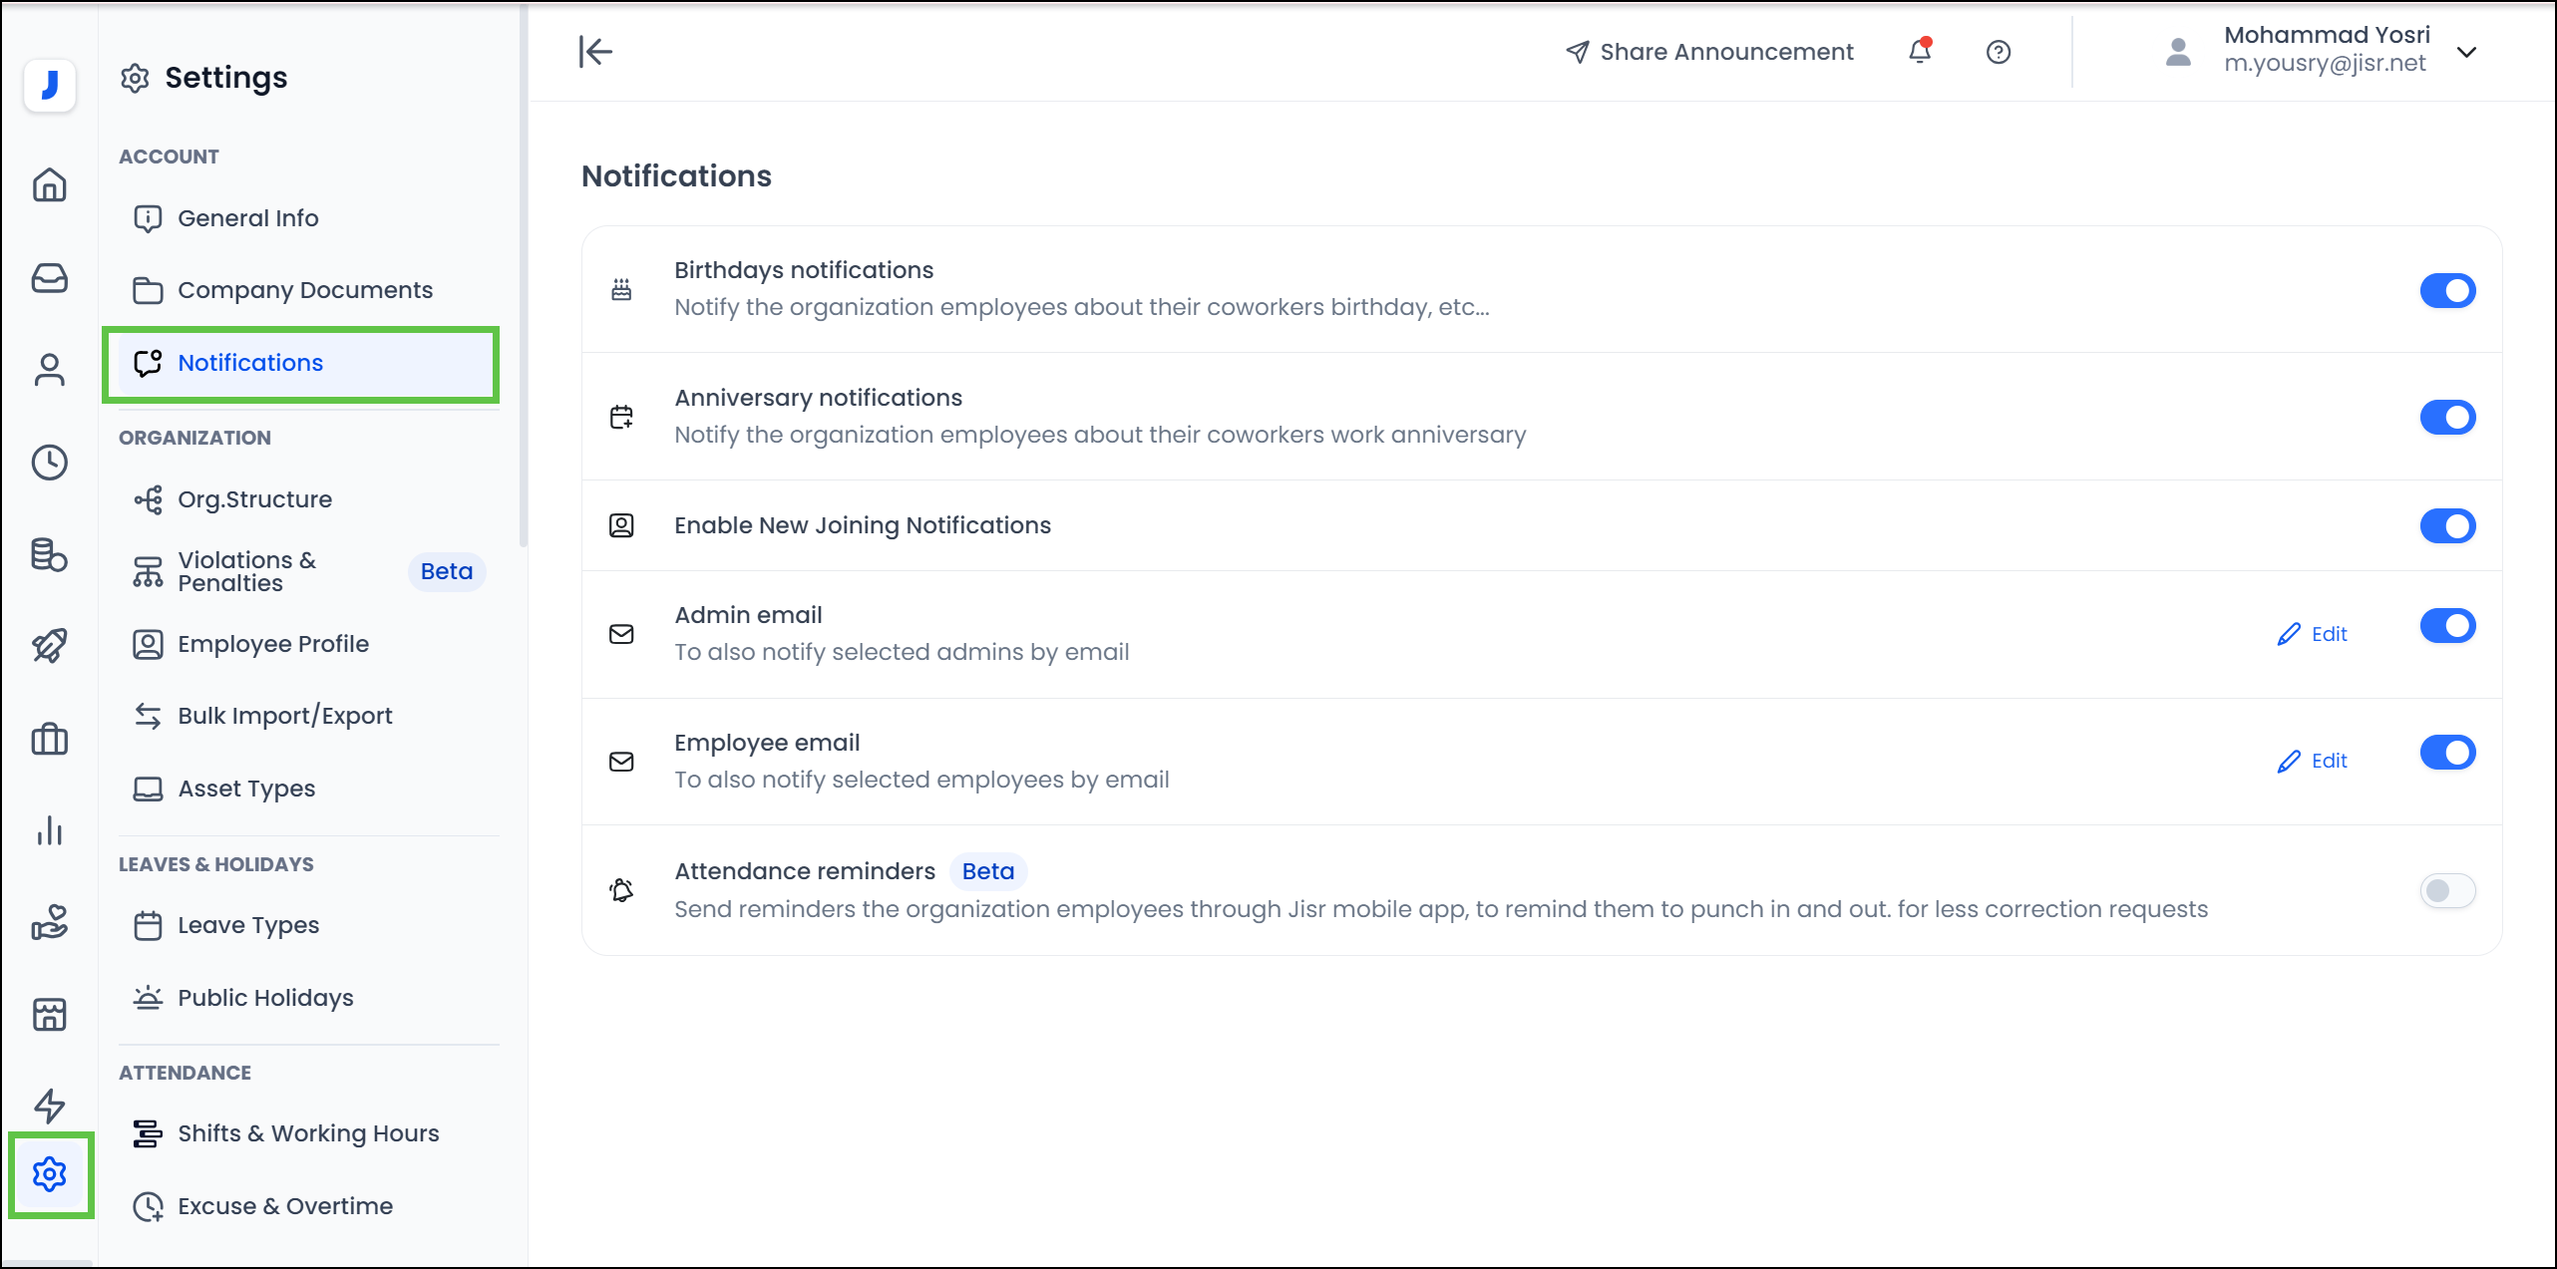
Task: Toggle Enable New Joining Notifications switch
Action: coord(2447,525)
